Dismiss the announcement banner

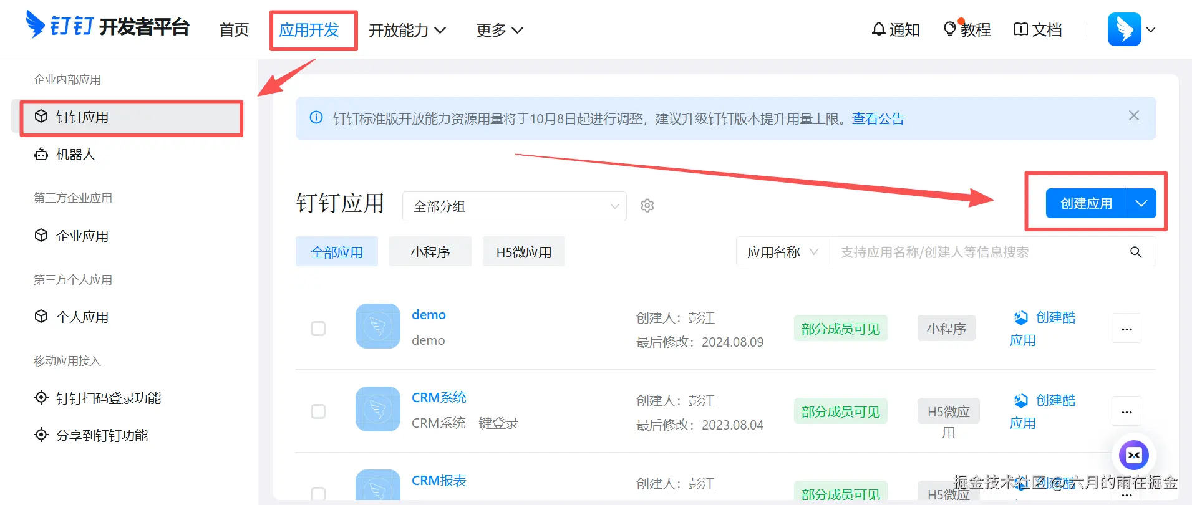click(x=1134, y=115)
